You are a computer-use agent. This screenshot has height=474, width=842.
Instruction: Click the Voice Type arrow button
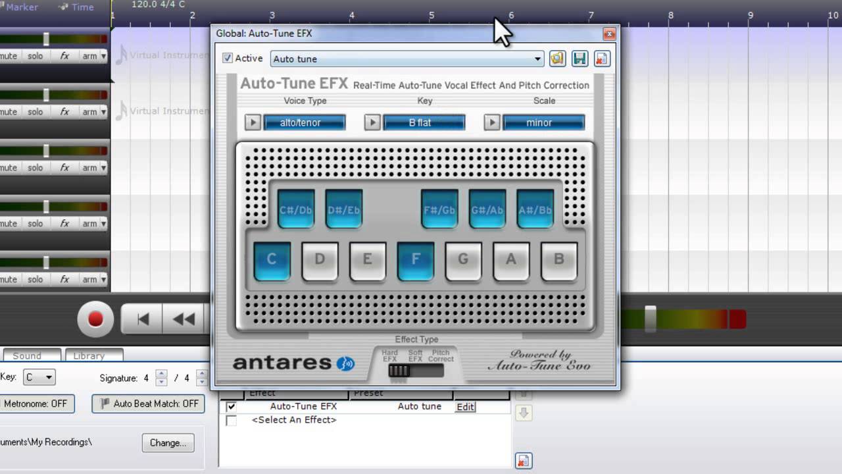point(253,122)
